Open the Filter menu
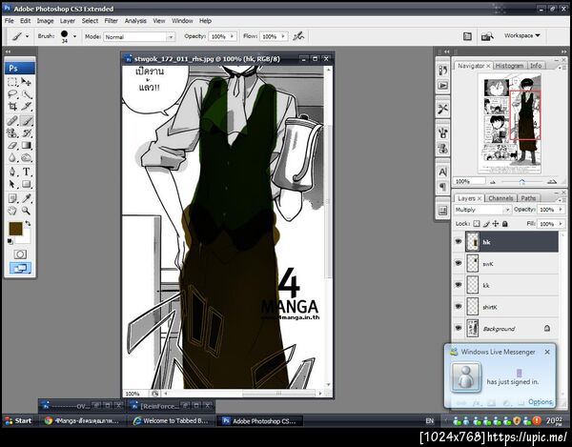This screenshot has width=572, height=447. 112,21
